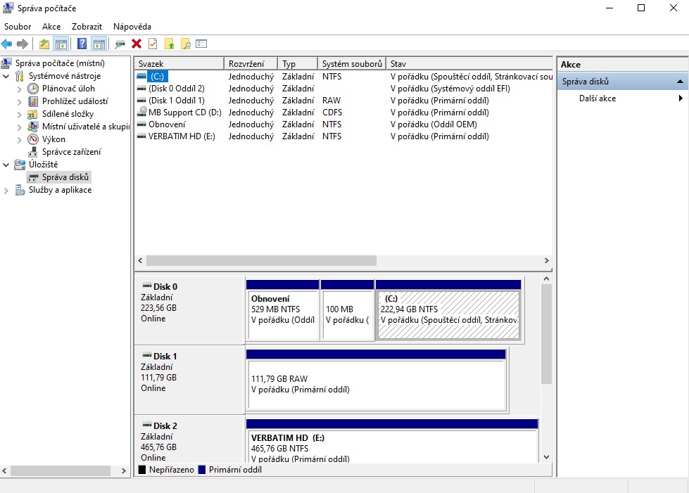The image size is (689, 493).
Task: Click the red X delete icon
Action: tap(137, 44)
